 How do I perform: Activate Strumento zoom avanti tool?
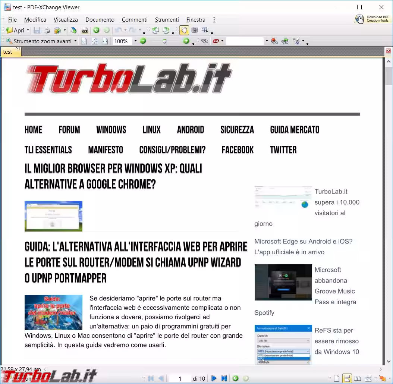coord(39,41)
